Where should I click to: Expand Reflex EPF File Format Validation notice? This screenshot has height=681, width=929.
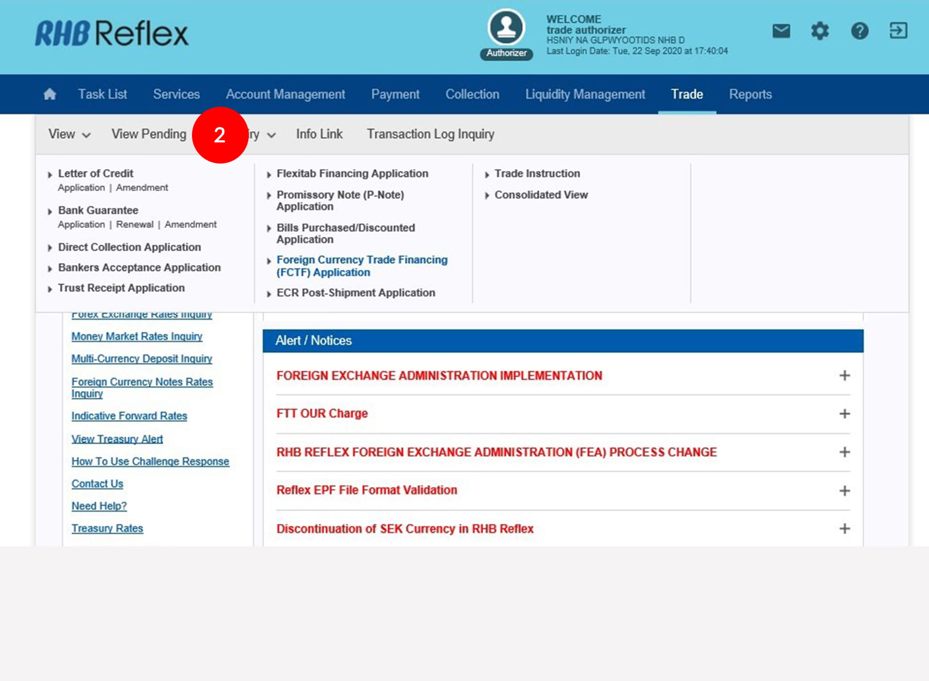click(x=844, y=491)
